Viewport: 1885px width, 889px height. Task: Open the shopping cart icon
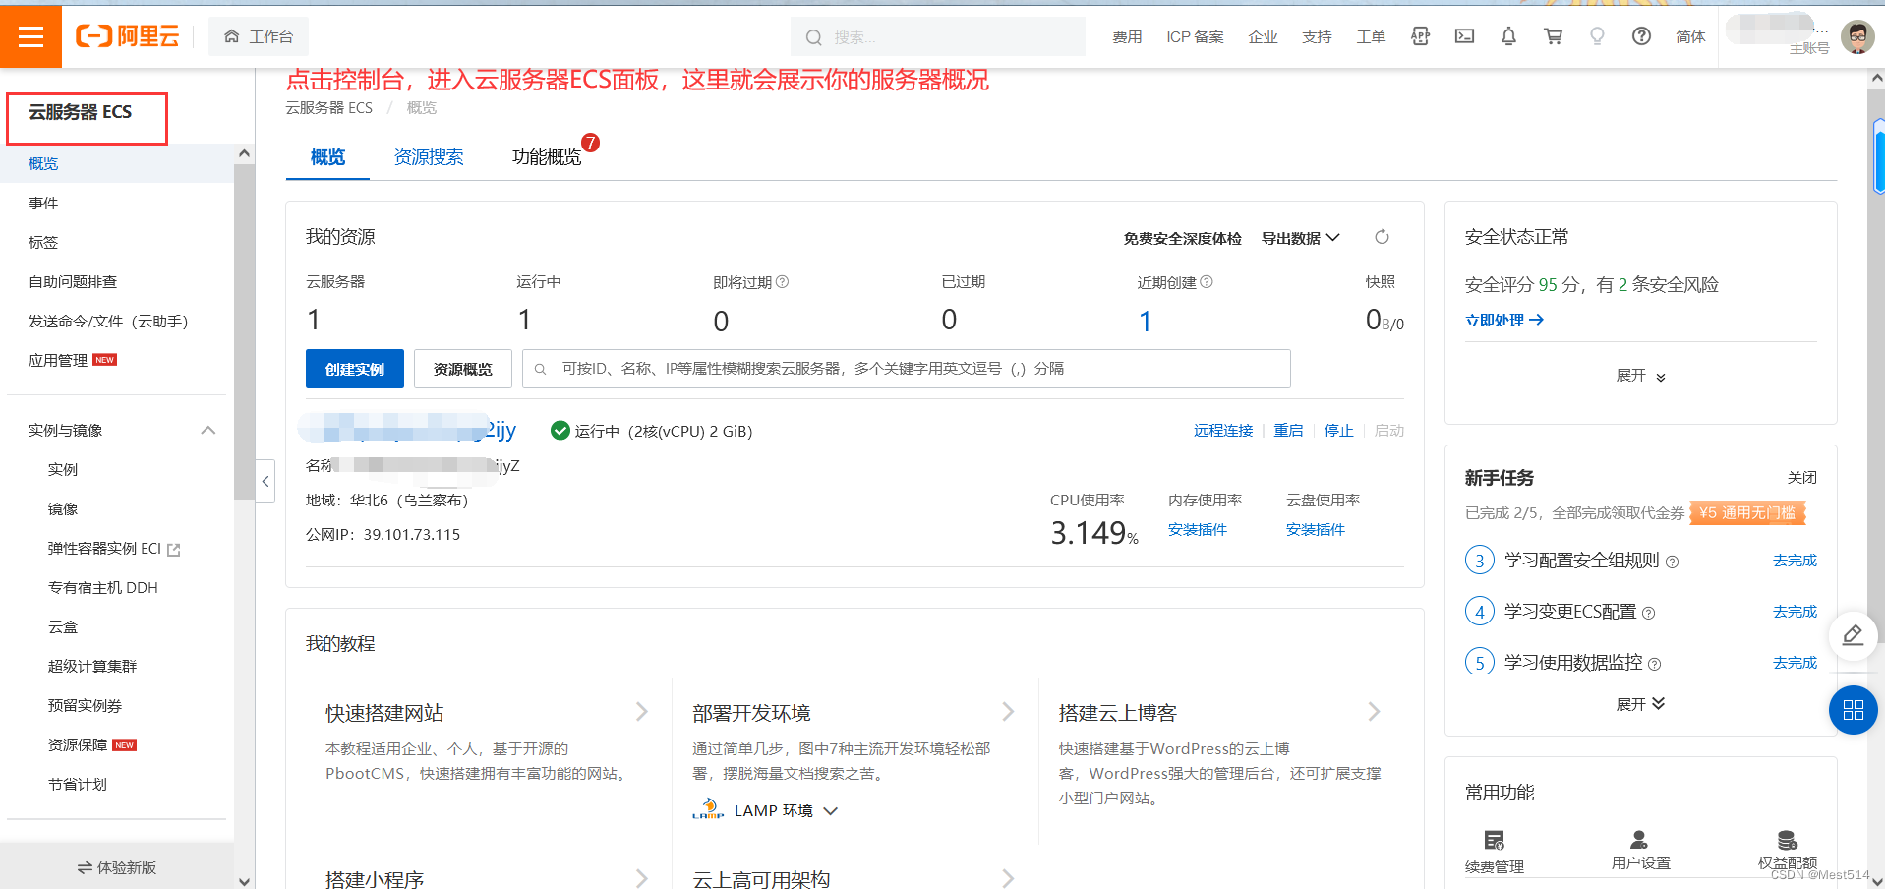1553,35
